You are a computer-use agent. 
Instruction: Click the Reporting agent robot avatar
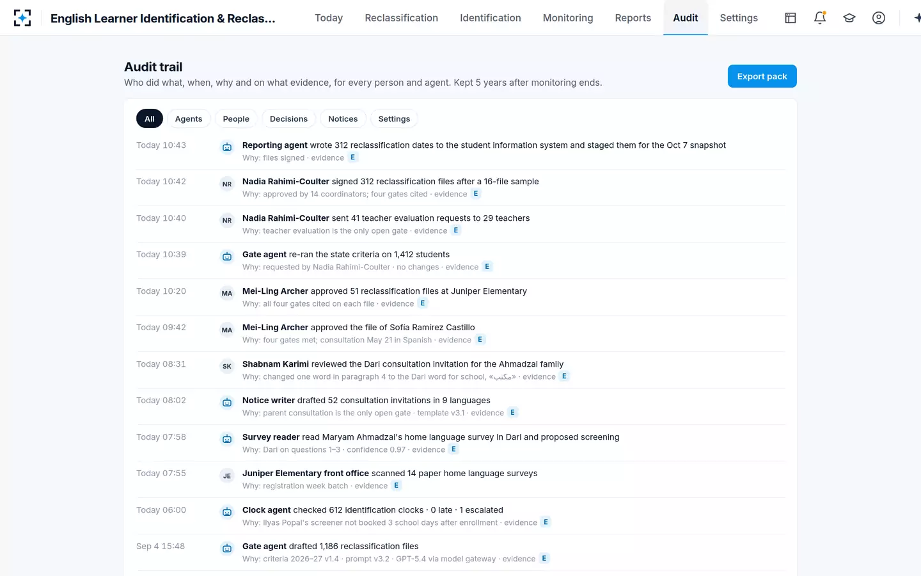coord(227,148)
